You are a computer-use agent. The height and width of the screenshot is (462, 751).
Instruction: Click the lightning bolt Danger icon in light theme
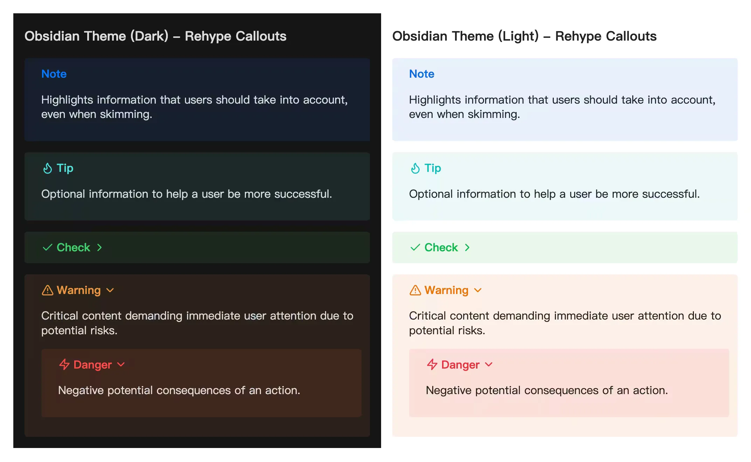pyautogui.click(x=432, y=364)
